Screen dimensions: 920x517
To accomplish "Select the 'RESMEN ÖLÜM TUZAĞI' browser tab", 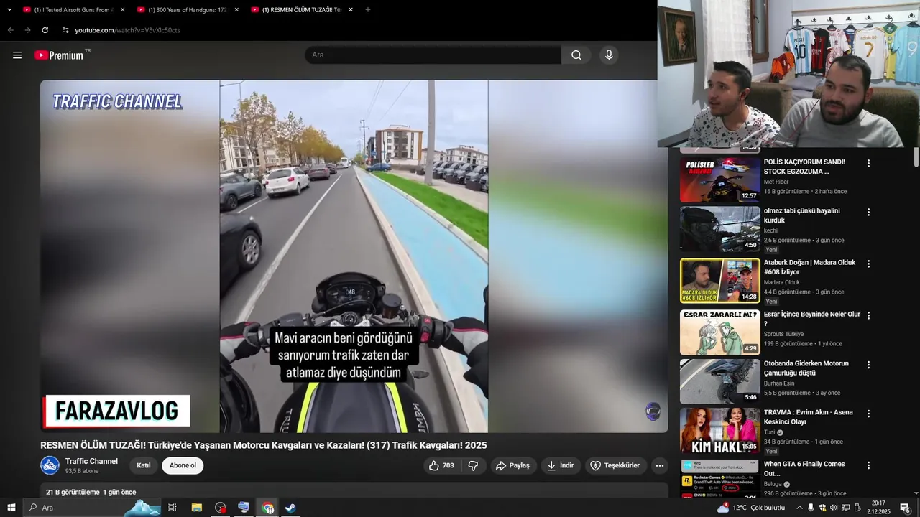I will point(301,10).
